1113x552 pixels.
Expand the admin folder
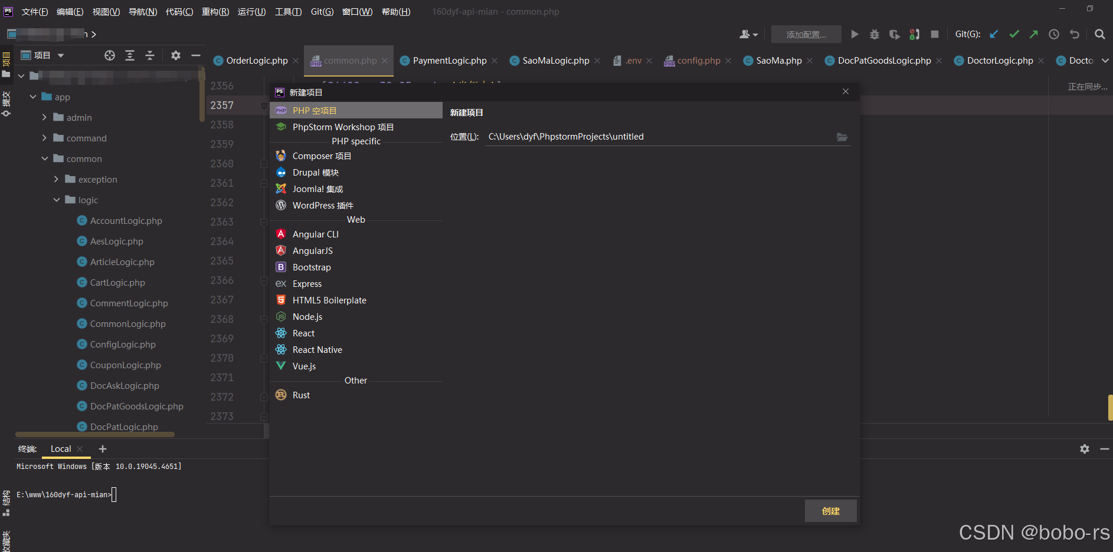point(45,117)
